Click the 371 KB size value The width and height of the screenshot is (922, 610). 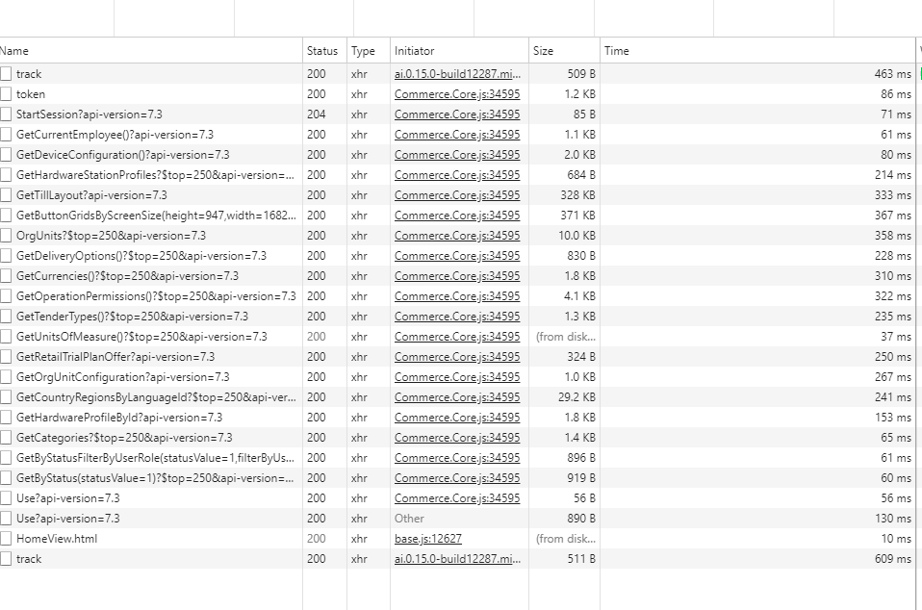pos(577,216)
